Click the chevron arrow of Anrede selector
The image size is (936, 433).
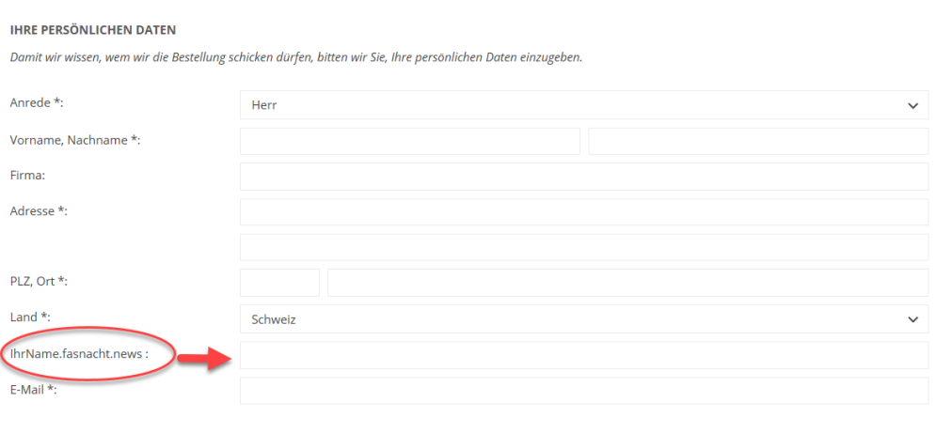[912, 106]
